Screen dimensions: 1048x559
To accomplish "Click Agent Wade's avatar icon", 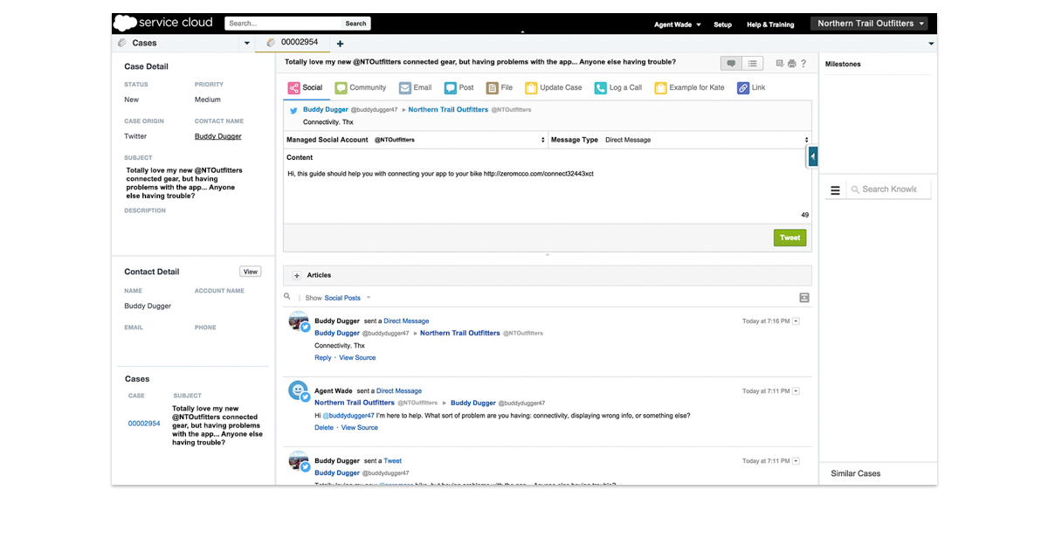I will coord(299,391).
